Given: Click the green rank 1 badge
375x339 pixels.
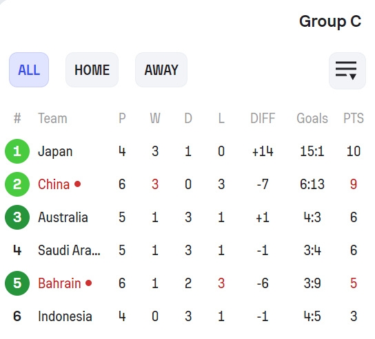Looking at the screenshot, I should (17, 151).
